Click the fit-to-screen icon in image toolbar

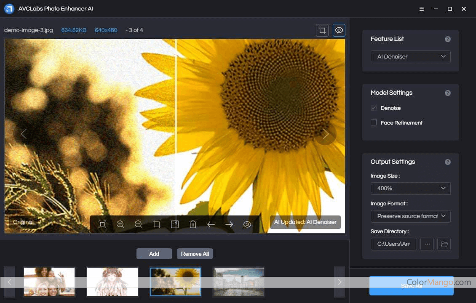pyautogui.click(x=102, y=224)
